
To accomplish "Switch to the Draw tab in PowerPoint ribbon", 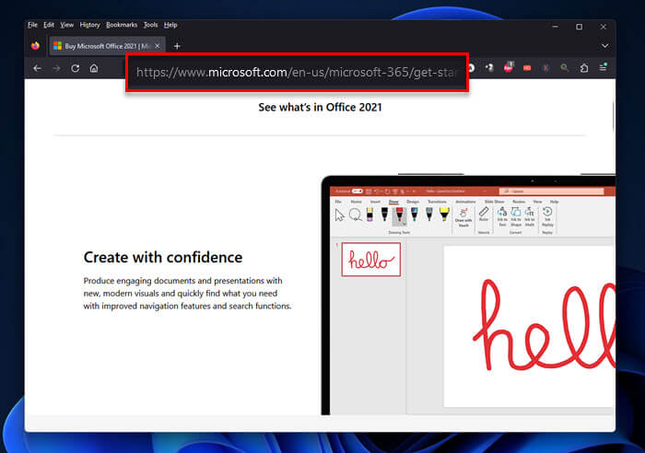I will (x=393, y=202).
